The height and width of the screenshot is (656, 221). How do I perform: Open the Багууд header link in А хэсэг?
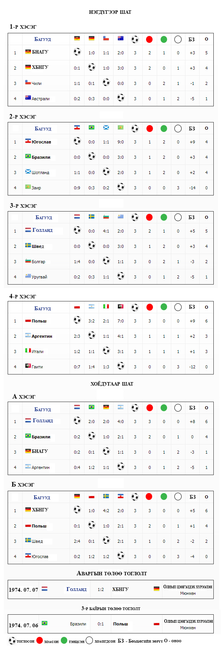click(42, 409)
